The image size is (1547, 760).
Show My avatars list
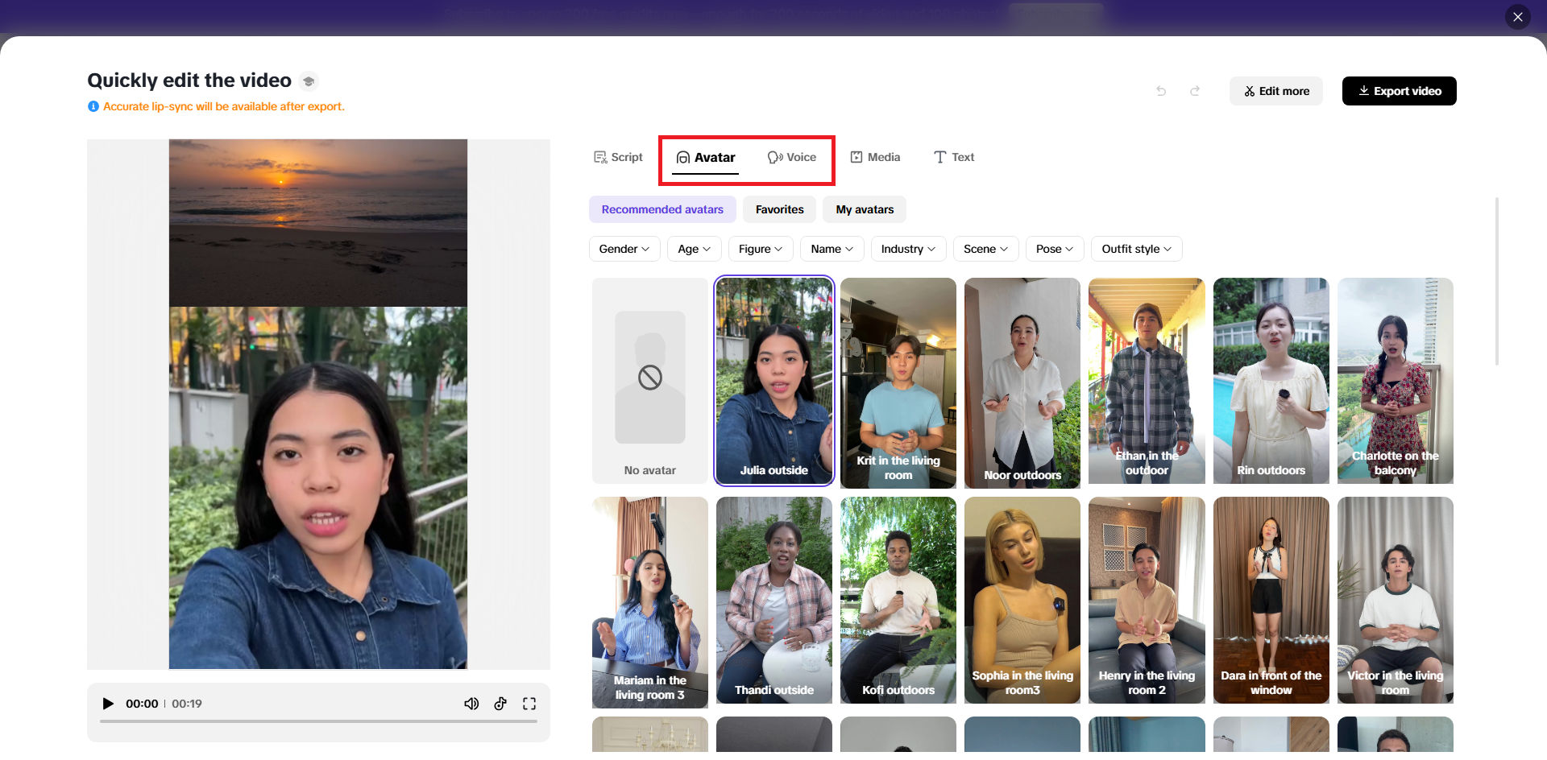865,209
